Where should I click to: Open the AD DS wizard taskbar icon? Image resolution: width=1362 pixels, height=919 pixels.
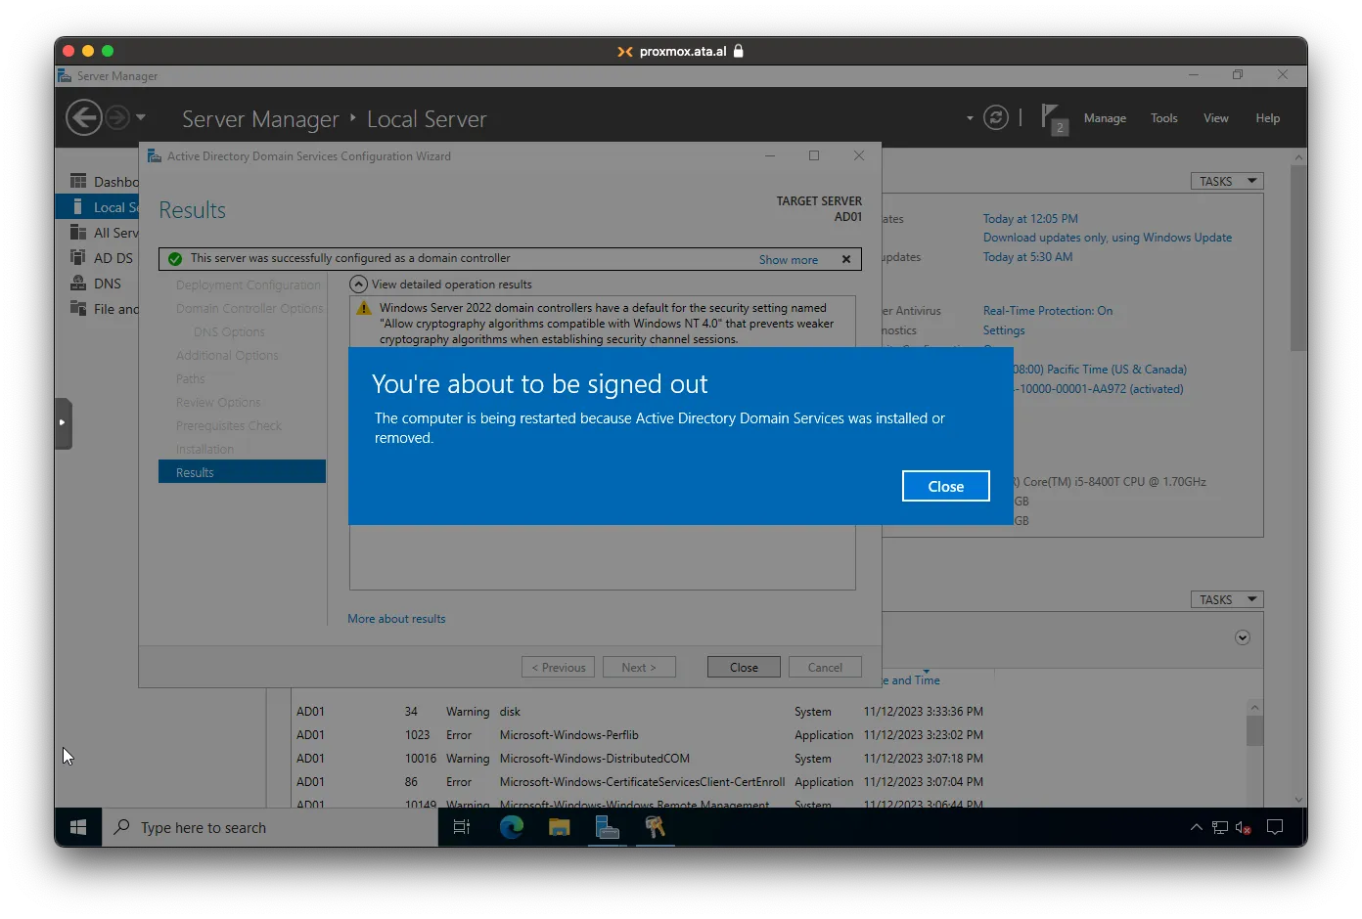coord(655,827)
